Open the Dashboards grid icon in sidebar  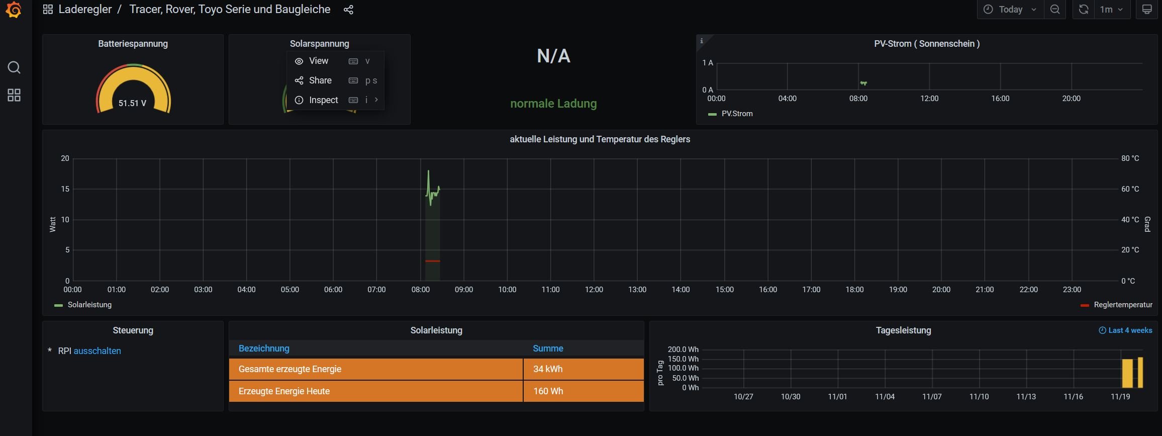(x=14, y=95)
